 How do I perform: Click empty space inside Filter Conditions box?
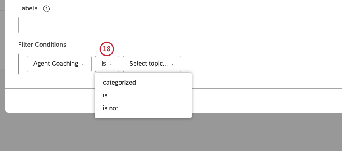pos(262,64)
